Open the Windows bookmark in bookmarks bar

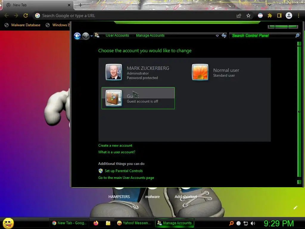57,25
